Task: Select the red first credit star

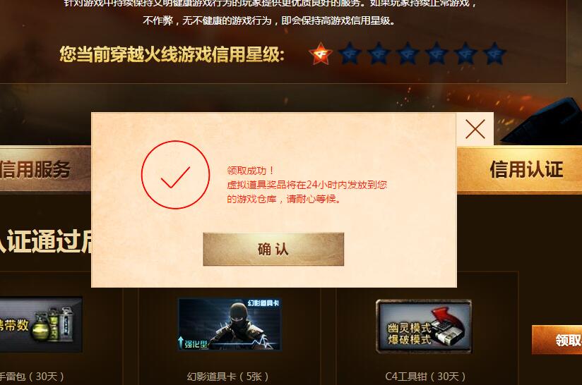Action: pyautogui.click(x=321, y=54)
